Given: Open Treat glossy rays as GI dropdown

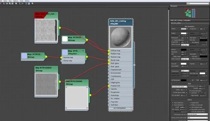Looking at the screenshot, I should coord(198,114).
